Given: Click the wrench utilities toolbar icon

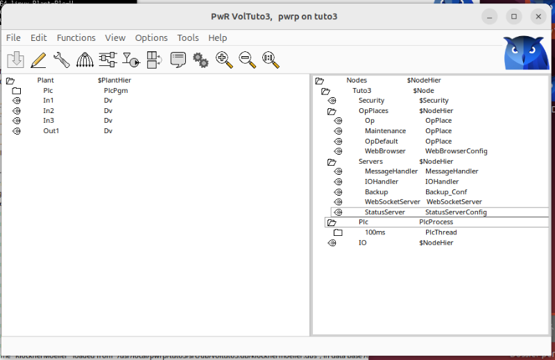Looking at the screenshot, I should [x=62, y=60].
